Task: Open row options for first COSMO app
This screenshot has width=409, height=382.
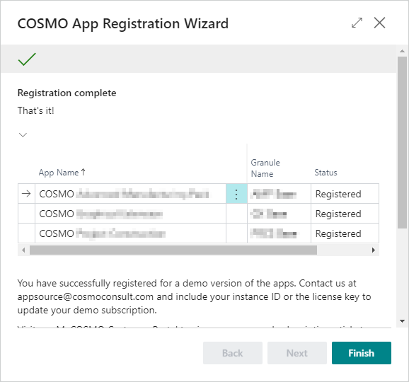Action: pos(236,194)
